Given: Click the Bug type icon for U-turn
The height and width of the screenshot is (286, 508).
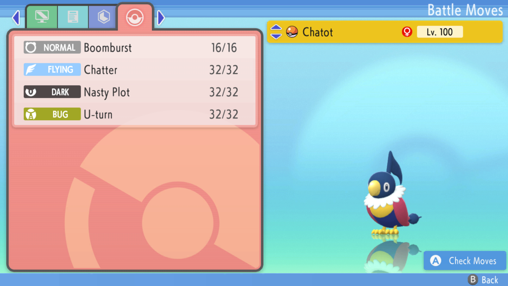Looking at the screenshot, I should click(x=30, y=114).
